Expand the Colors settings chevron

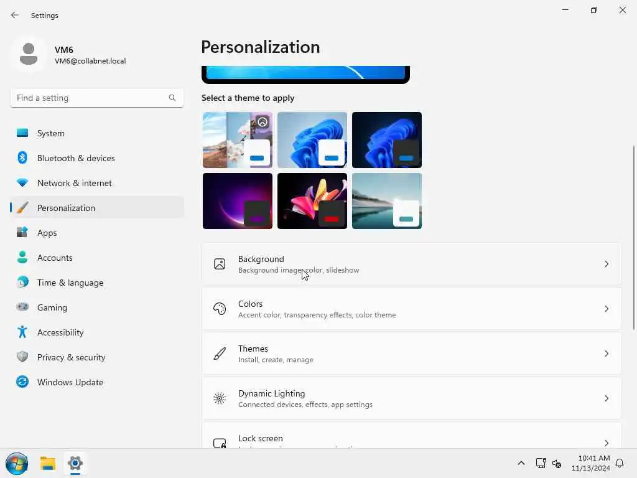coord(606,309)
